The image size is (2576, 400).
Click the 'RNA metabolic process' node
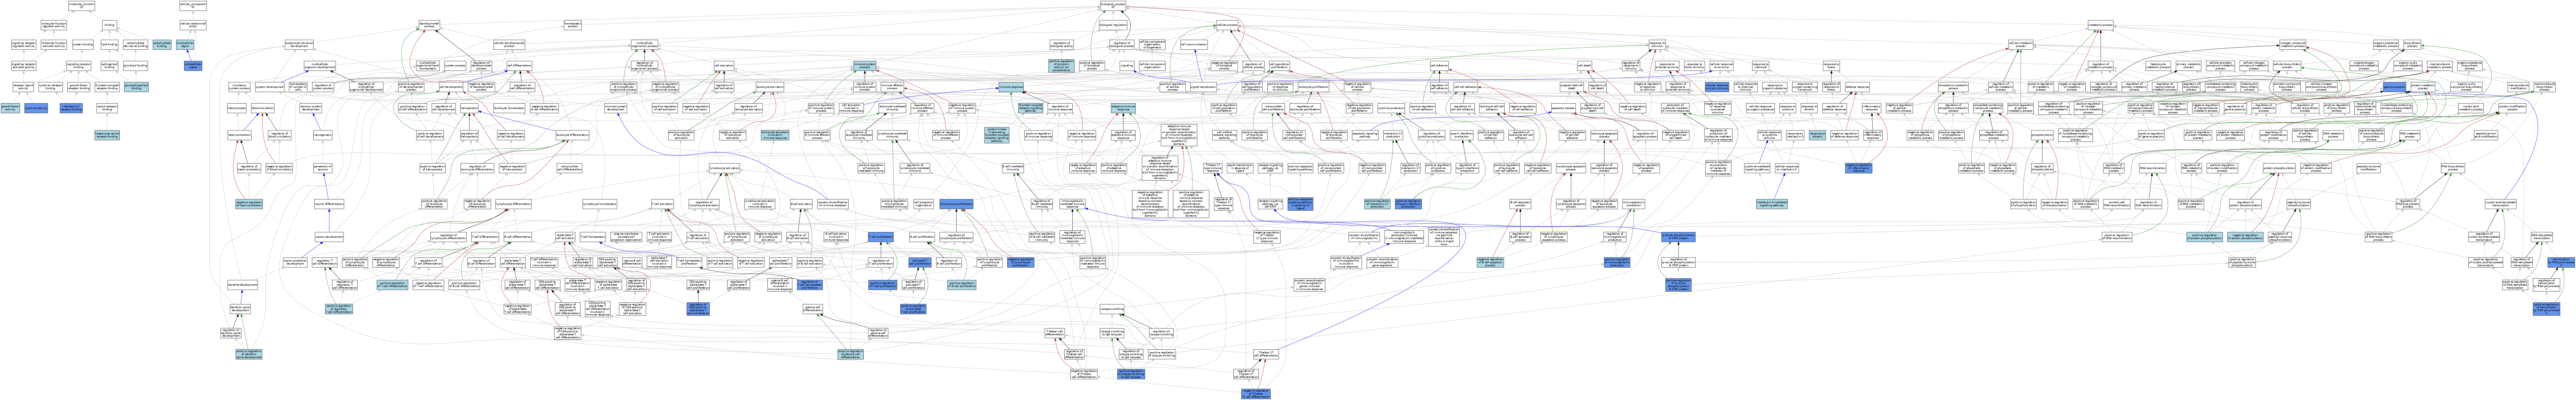(2410, 135)
